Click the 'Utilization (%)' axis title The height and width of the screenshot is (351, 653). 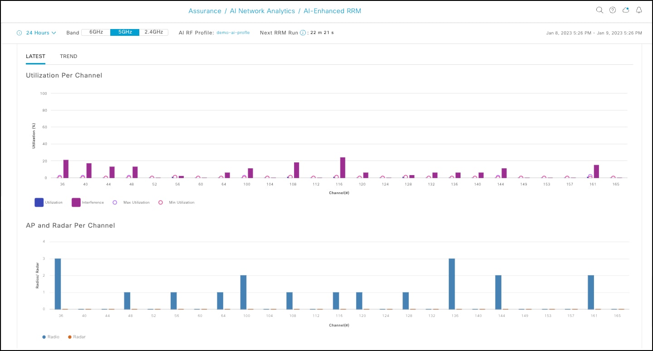[x=34, y=136]
